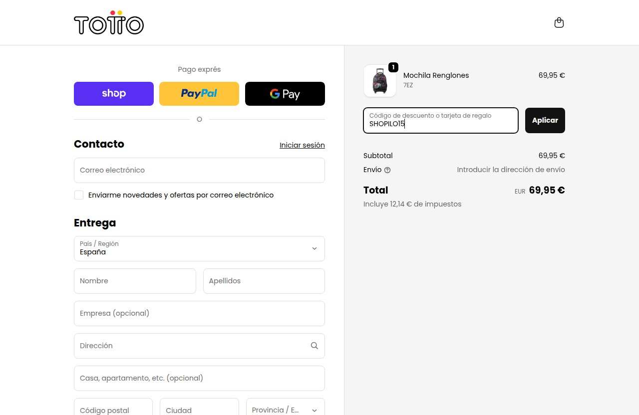Click the Mochila Renglones product thumbnail
Screen dimensions: 639x415
coord(380,80)
